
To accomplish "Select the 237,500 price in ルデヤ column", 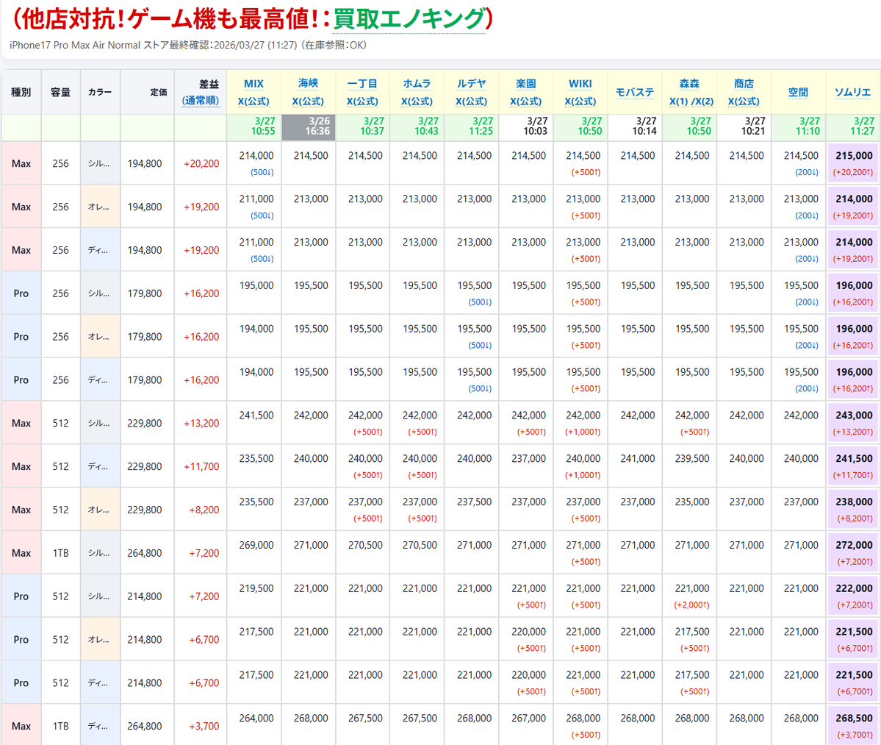I will tap(474, 502).
